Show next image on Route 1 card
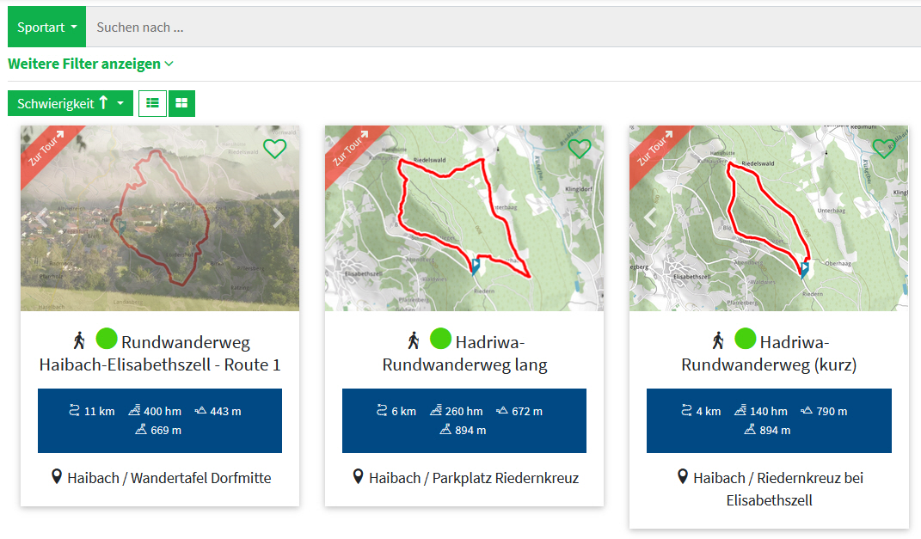Viewport: 921px width, 539px height. tap(279, 218)
